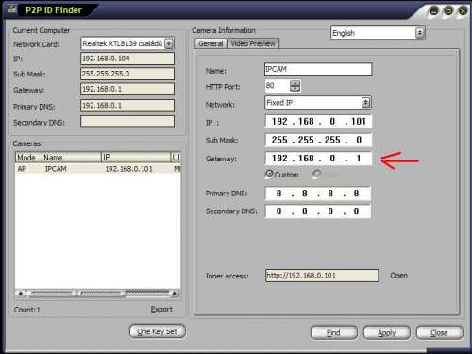
Task: Click the Count:1 label
Action: coord(27,310)
